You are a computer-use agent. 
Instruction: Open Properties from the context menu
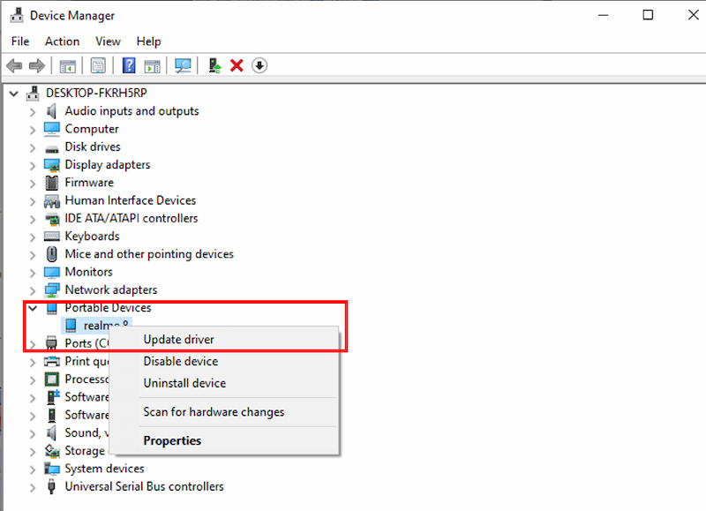(x=224, y=440)
